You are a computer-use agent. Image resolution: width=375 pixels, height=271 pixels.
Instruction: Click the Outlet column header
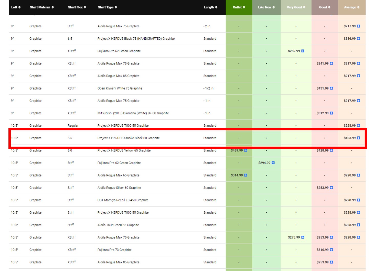[239, 7]
